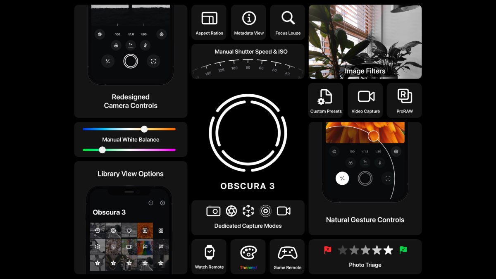Click the Image Filters plant photo
Viewport: 496px width, 279px height.
coord(365,42)
